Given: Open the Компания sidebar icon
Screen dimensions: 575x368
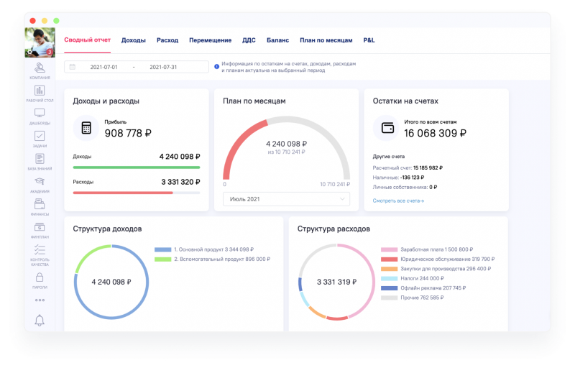Looking at the screenshot, I should coord(40,68).
